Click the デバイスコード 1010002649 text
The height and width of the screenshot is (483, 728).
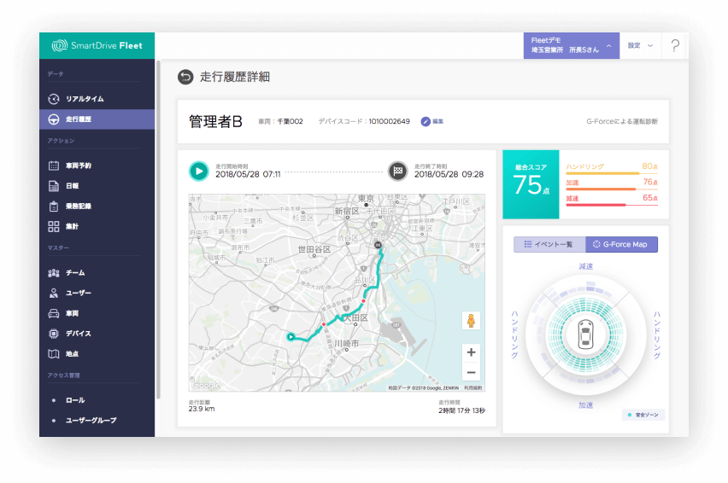(x=364, y=121)
